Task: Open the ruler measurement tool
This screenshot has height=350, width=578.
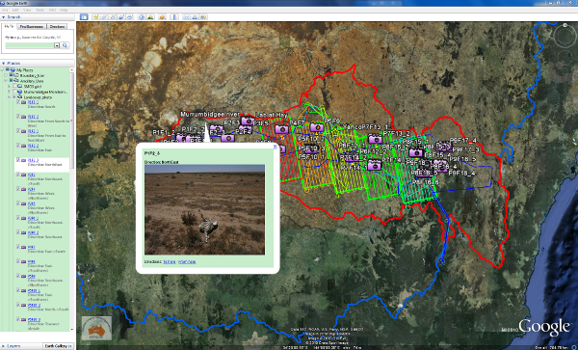Action: (x=174, y=17)
